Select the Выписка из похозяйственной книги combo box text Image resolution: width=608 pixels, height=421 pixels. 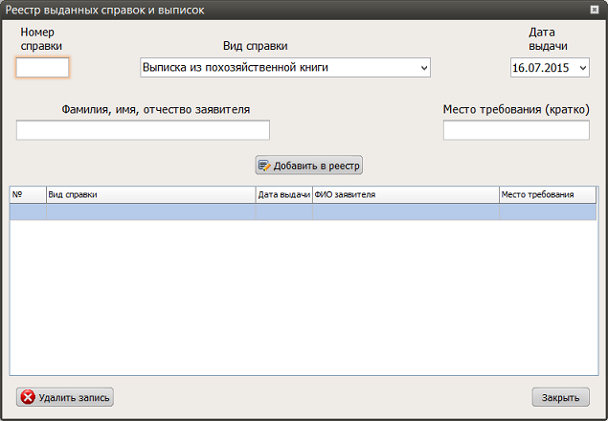[235, 67]
